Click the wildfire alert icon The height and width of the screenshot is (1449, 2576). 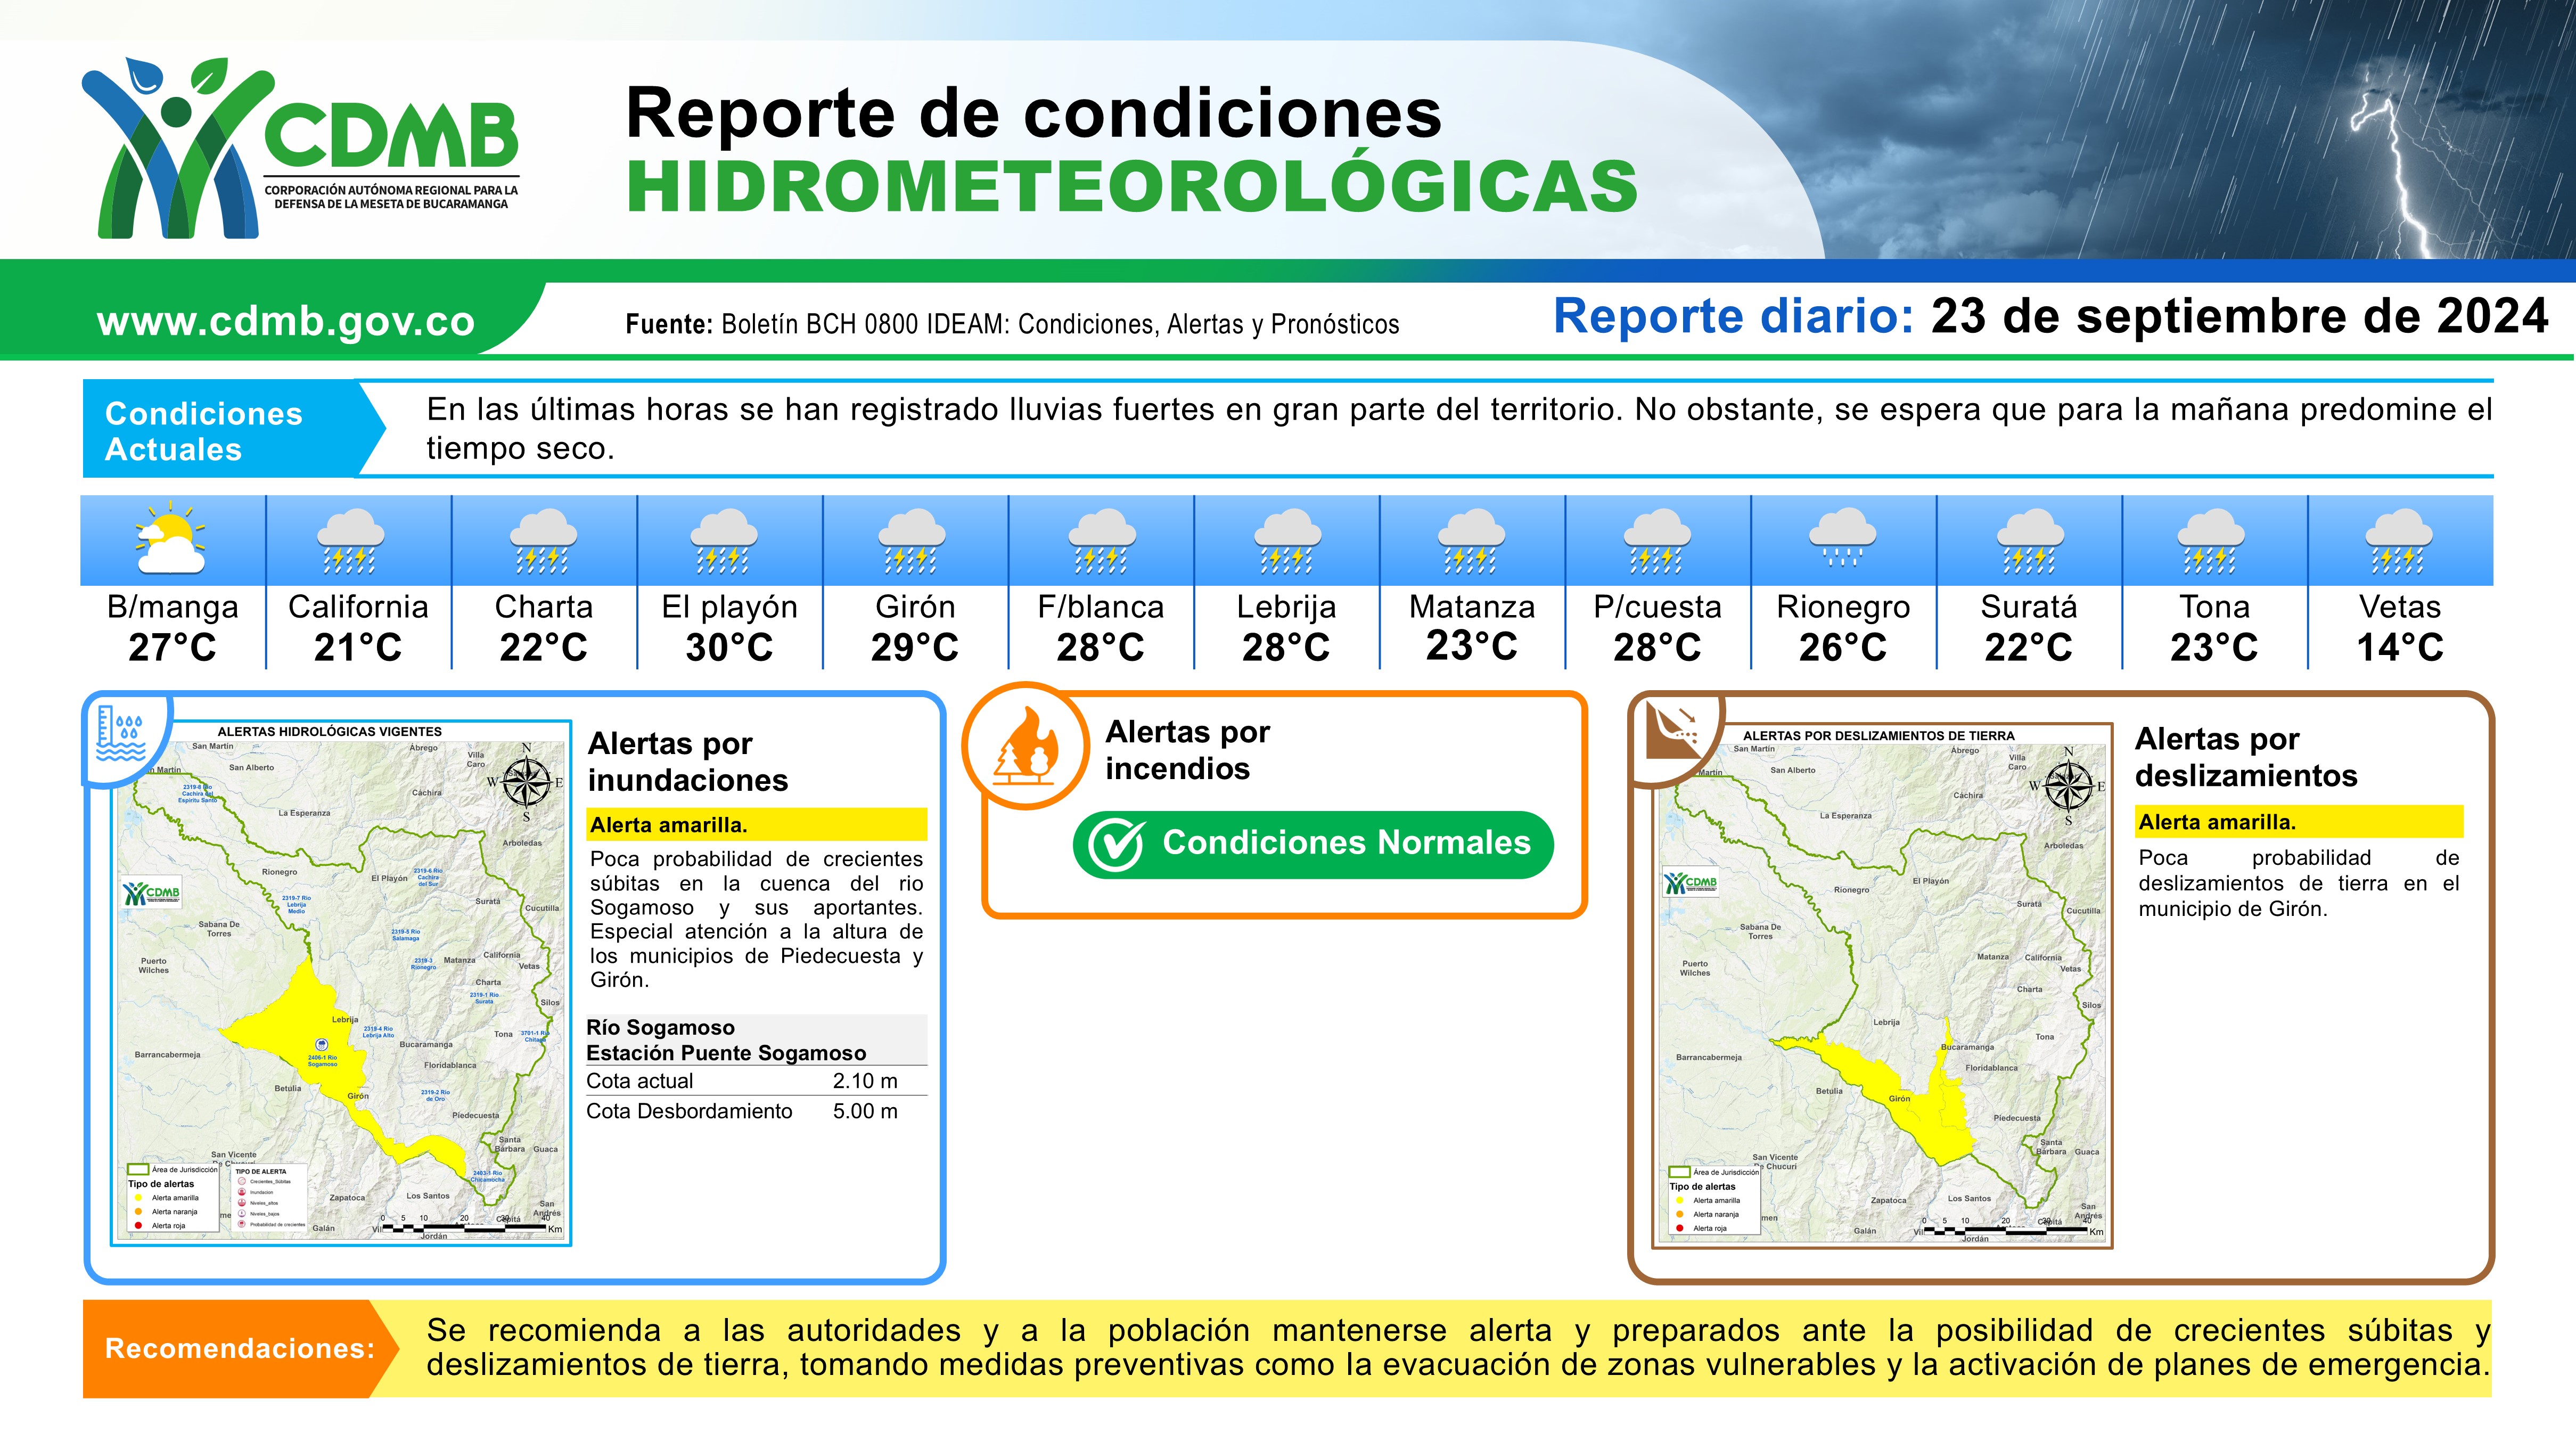1026,747
